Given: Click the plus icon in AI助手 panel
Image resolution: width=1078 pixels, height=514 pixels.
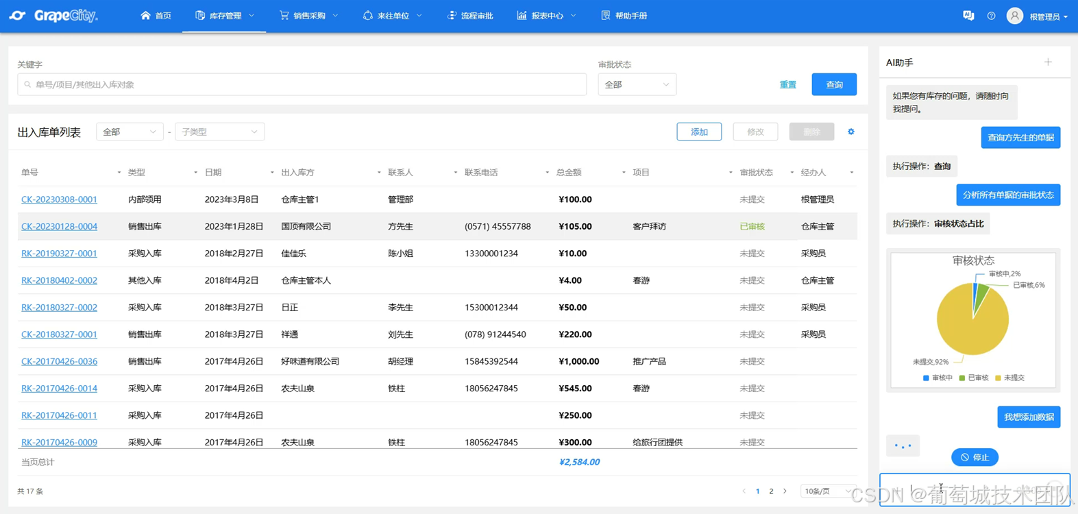Looking at the screenshot, I should (x=1048, y=62).
